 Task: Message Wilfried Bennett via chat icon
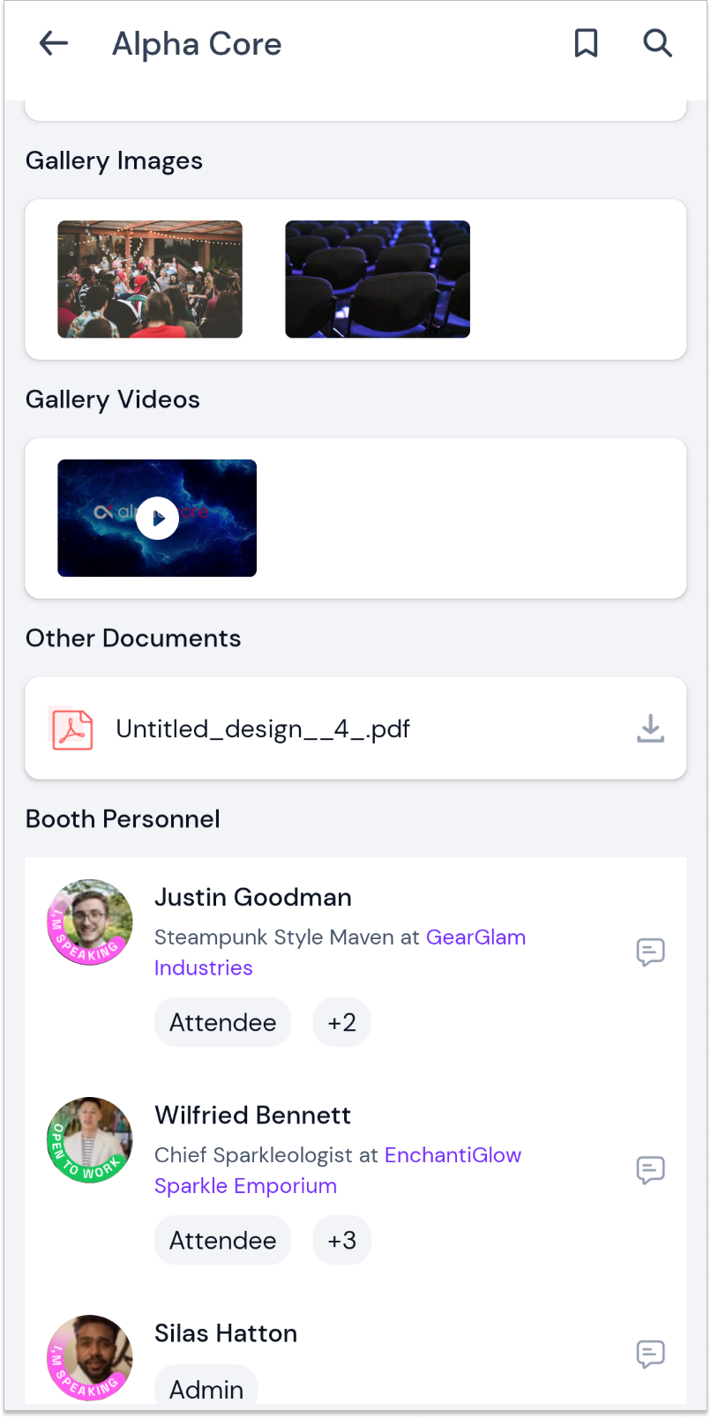pyautogui.click(x=650, y=1170)
